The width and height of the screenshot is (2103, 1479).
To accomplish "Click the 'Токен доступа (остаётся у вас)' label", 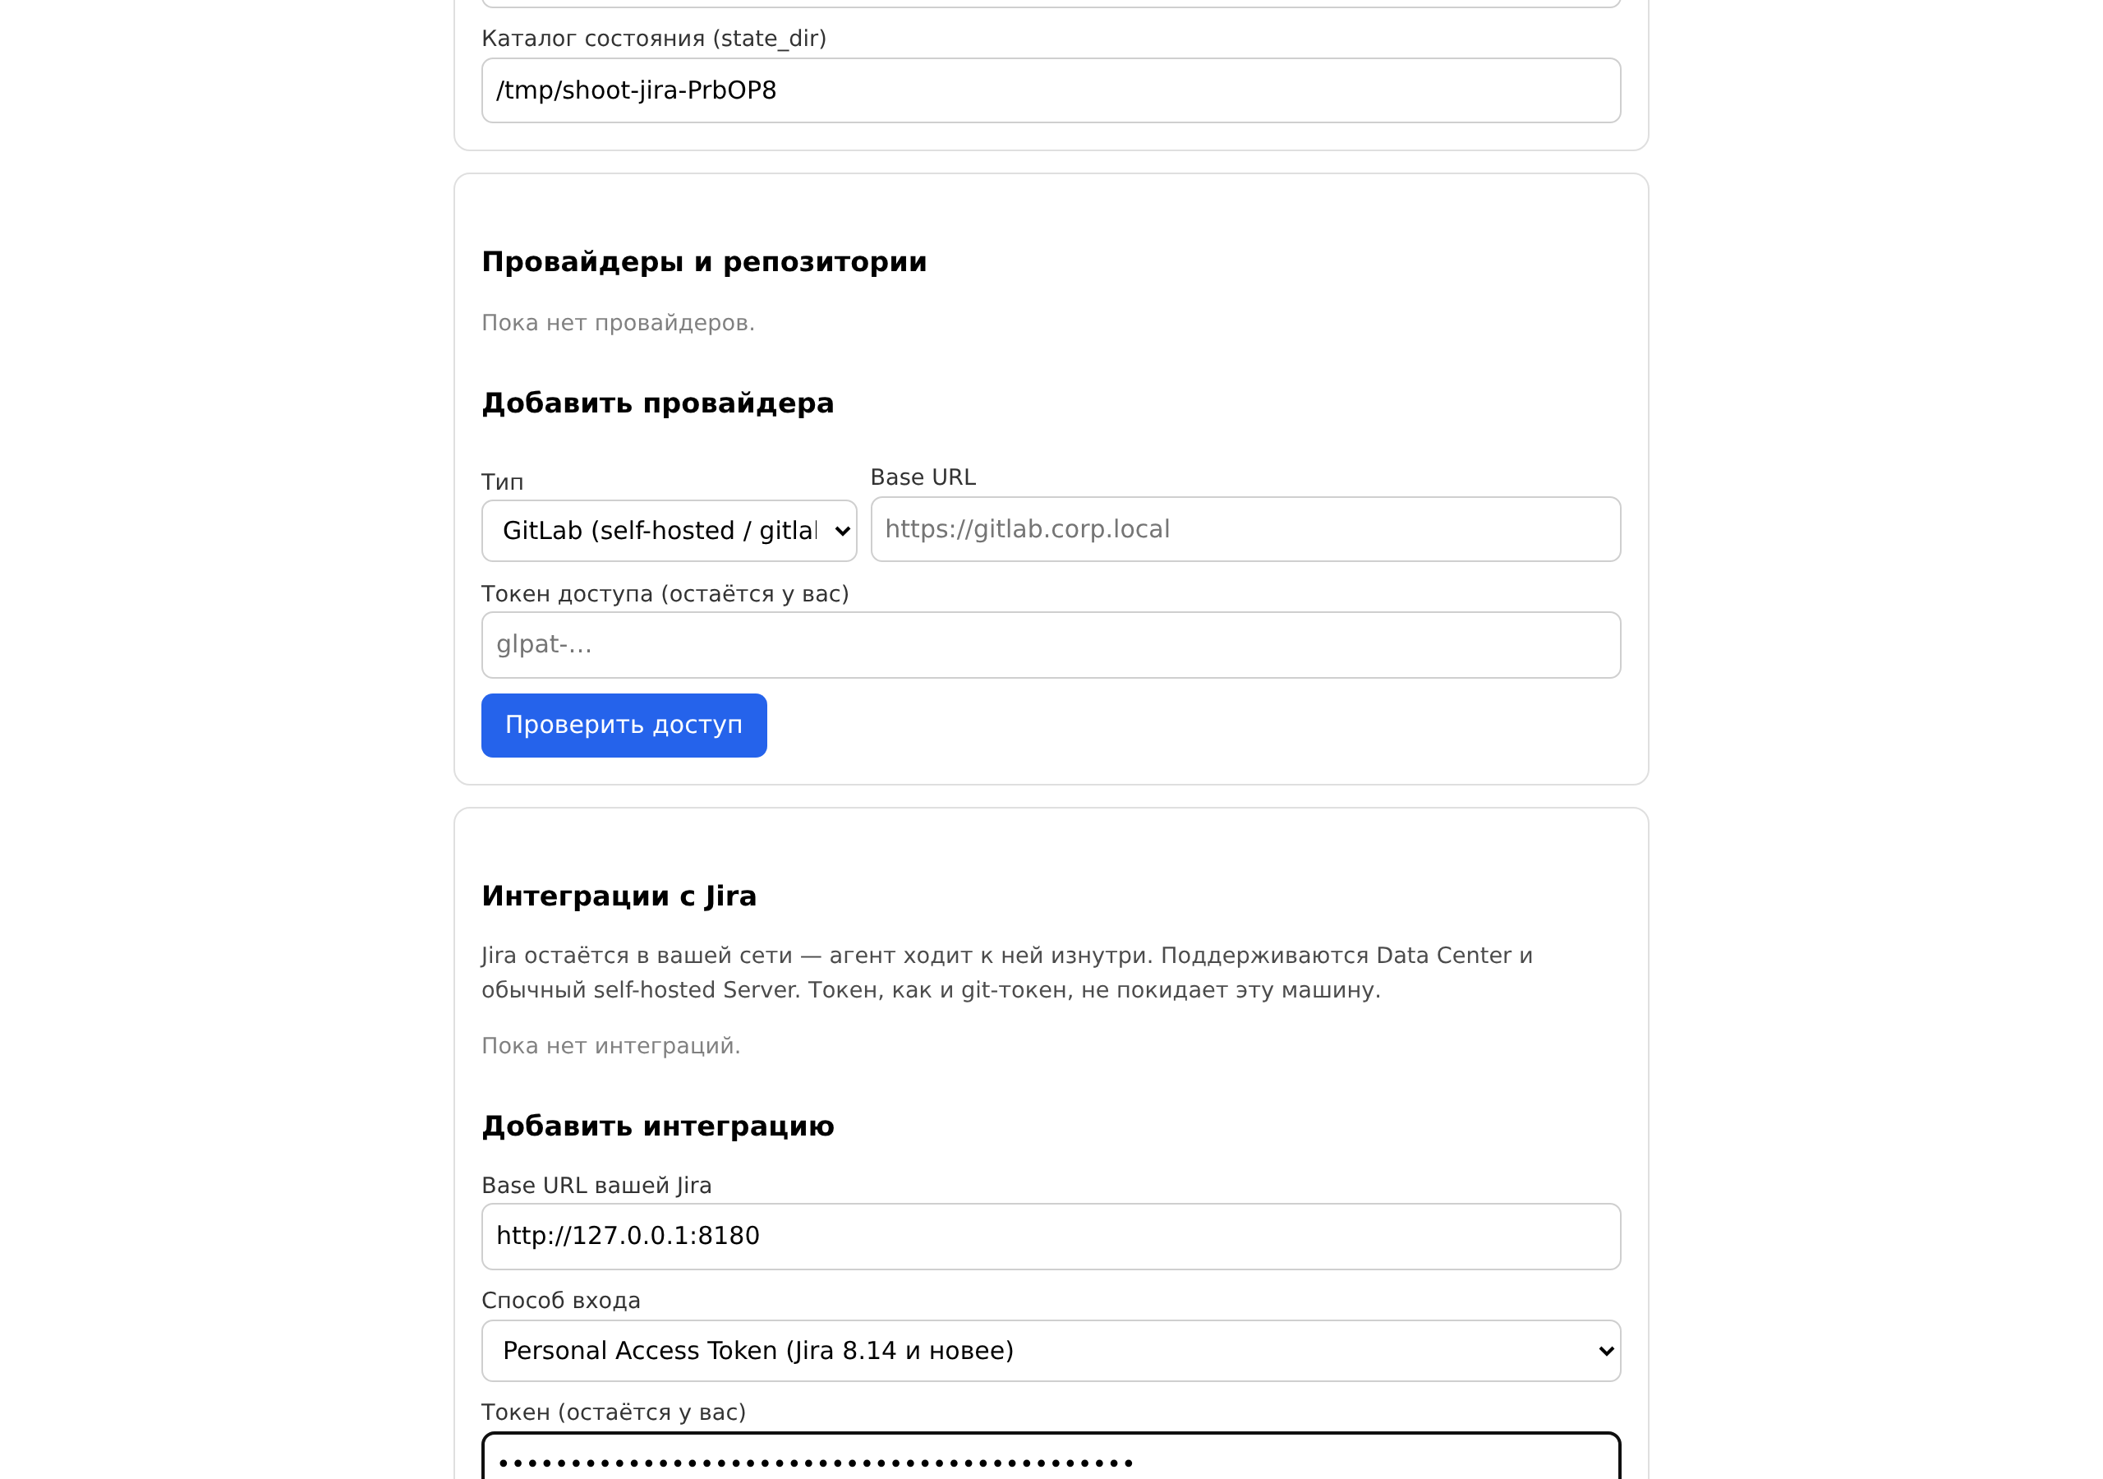I will tap(665, 595).
